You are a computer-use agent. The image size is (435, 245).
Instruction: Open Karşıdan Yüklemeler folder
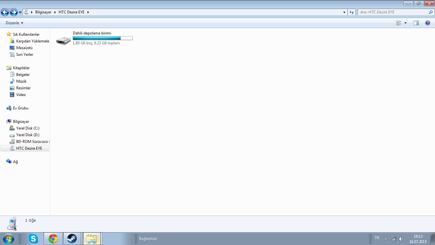[x=32, y=41]
